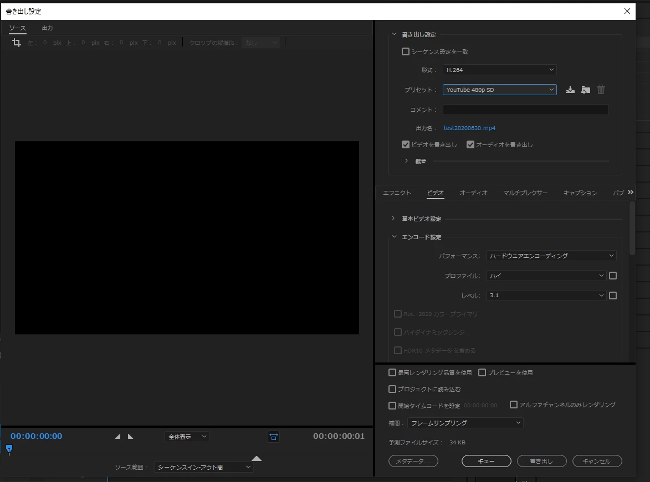Viewport: 650px width, 482px height.
Task: Click the black video preview area
Action: [x=187, y=238]
